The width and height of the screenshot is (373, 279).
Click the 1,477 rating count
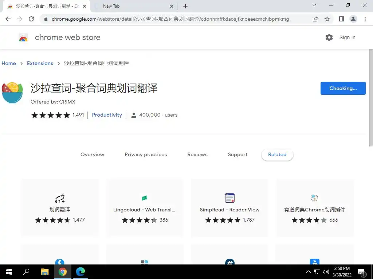(x=79, y=220)
